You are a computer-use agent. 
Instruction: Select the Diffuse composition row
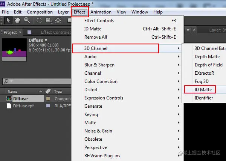point(36,99)
